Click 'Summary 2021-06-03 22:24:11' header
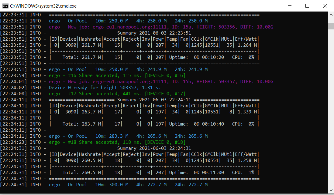 [154, 100]
